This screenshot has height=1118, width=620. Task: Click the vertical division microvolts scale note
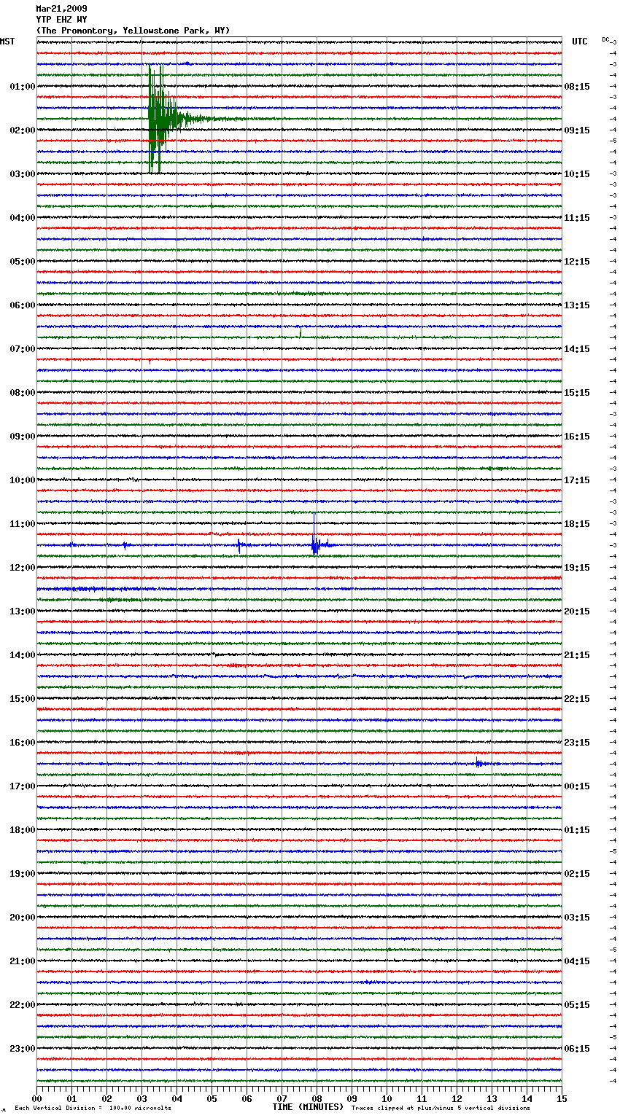tap(93, 1108)
